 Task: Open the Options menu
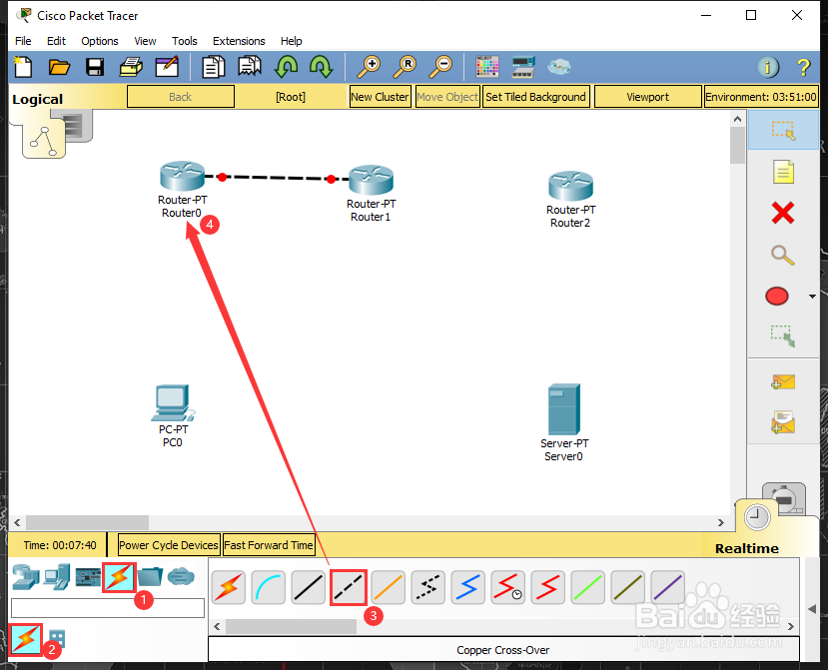[100, 41]
